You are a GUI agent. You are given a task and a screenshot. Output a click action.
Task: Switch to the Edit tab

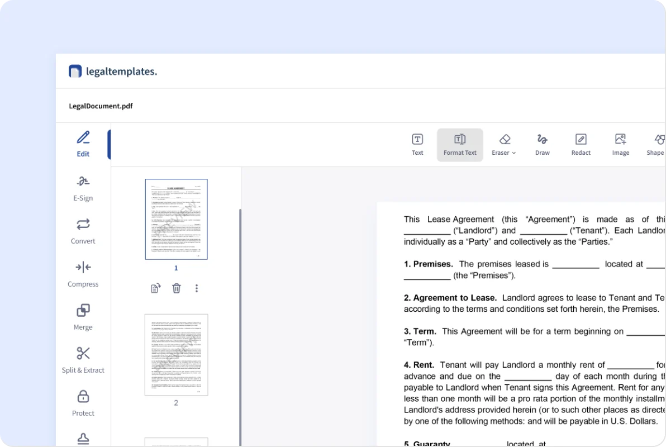(x=83, y=144)
